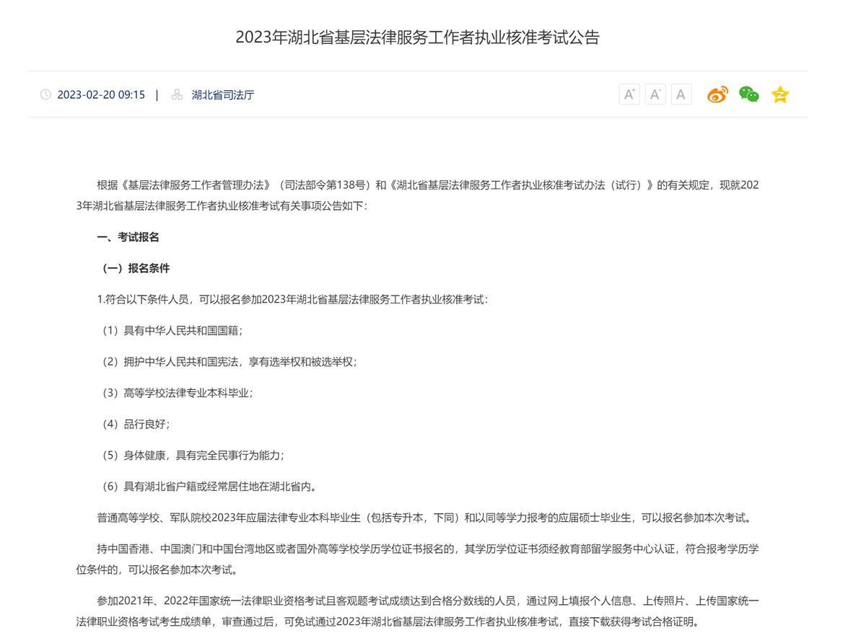Click line 1.符合以下条件人员

click(x=292, y=299)
